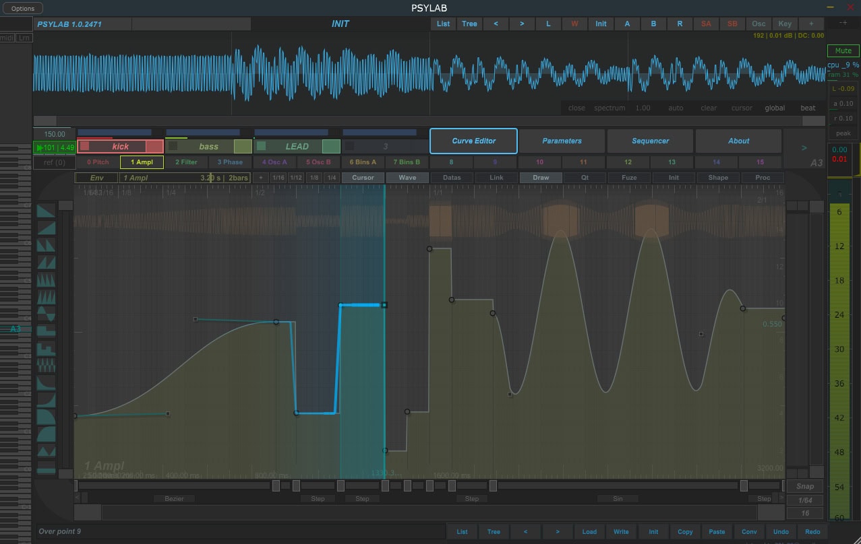Click the -+ button at the top right corner

[843, 23]
